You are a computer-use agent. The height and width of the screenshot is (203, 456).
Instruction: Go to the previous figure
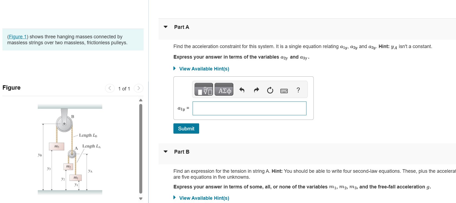tap(110, 88)
